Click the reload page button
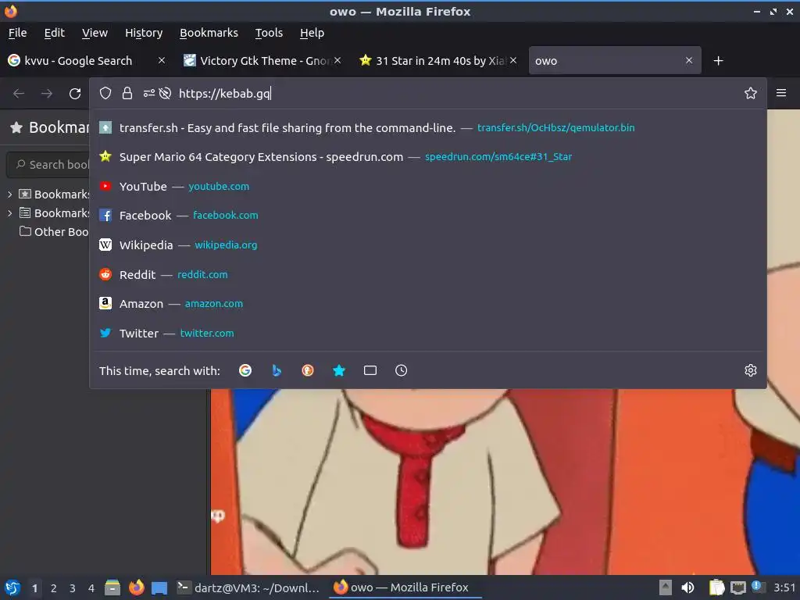Screen dimensions: 800x600 coord(75,94)
